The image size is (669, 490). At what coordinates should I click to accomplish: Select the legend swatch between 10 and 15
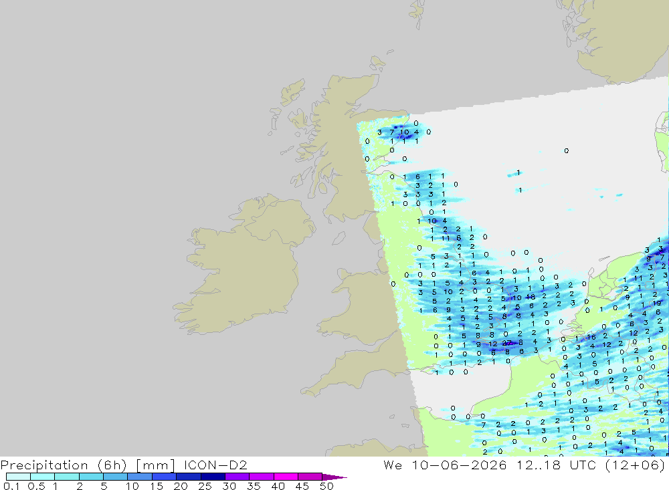pos(140,477)
